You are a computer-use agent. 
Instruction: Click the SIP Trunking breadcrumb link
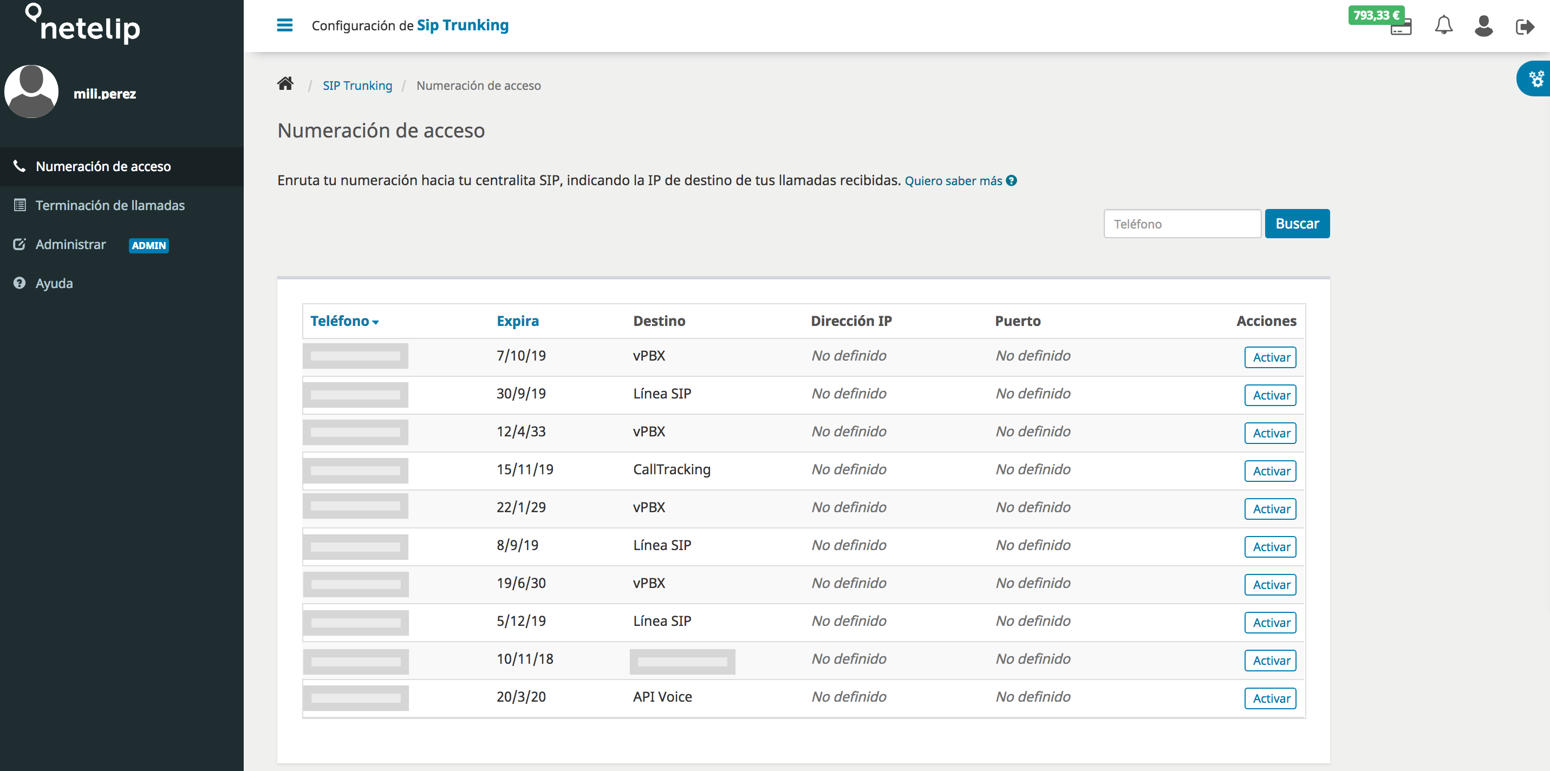pos(357,86)
